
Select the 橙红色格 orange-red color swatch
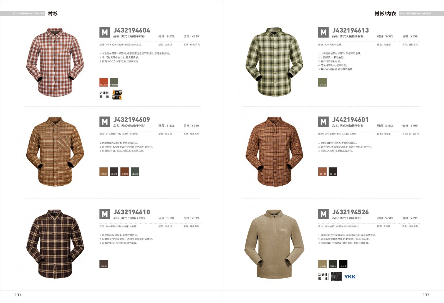tap(104, 82)
